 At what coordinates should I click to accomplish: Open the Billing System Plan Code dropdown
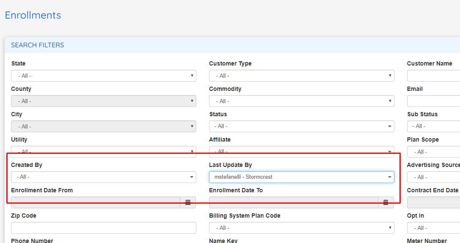(x=302, y=228)
